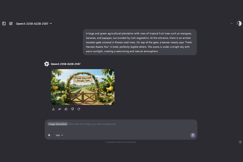Regenerate the image response
Image resolution: width=243 pixels, height=162 pixels.
(x=79, y=109)
